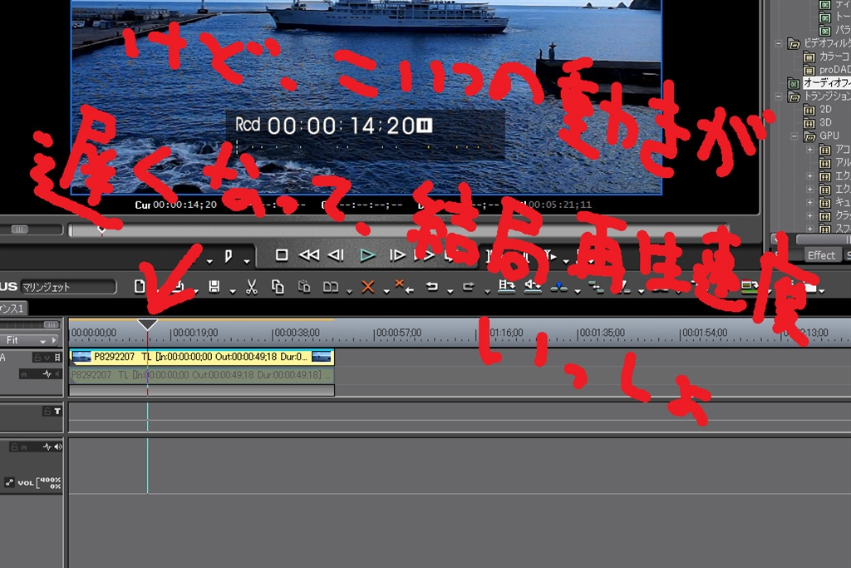Toggle the video track film-strip icon
Image resolution: width=851 pixels, height=568 pixels.
pyautogui.click(x=57, y=358)
